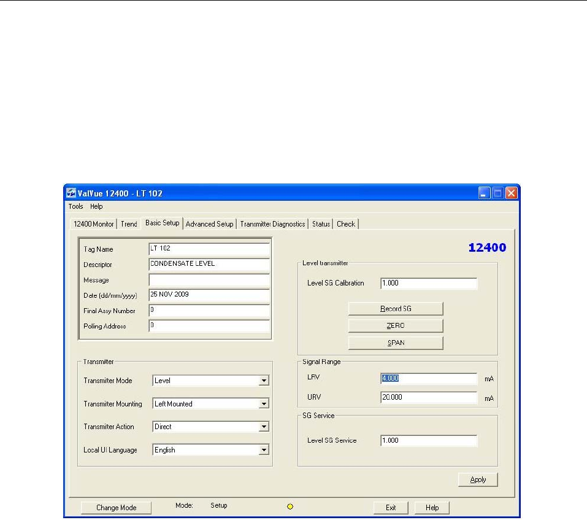Click the LRV signal range field

[429, 378]
